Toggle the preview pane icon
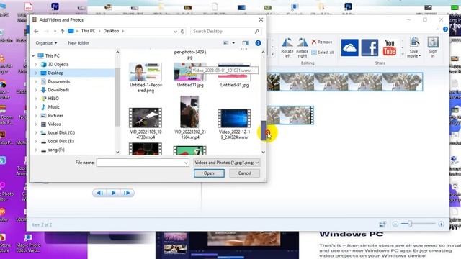Screen dimensions: 461x259 tap(245, 43)
